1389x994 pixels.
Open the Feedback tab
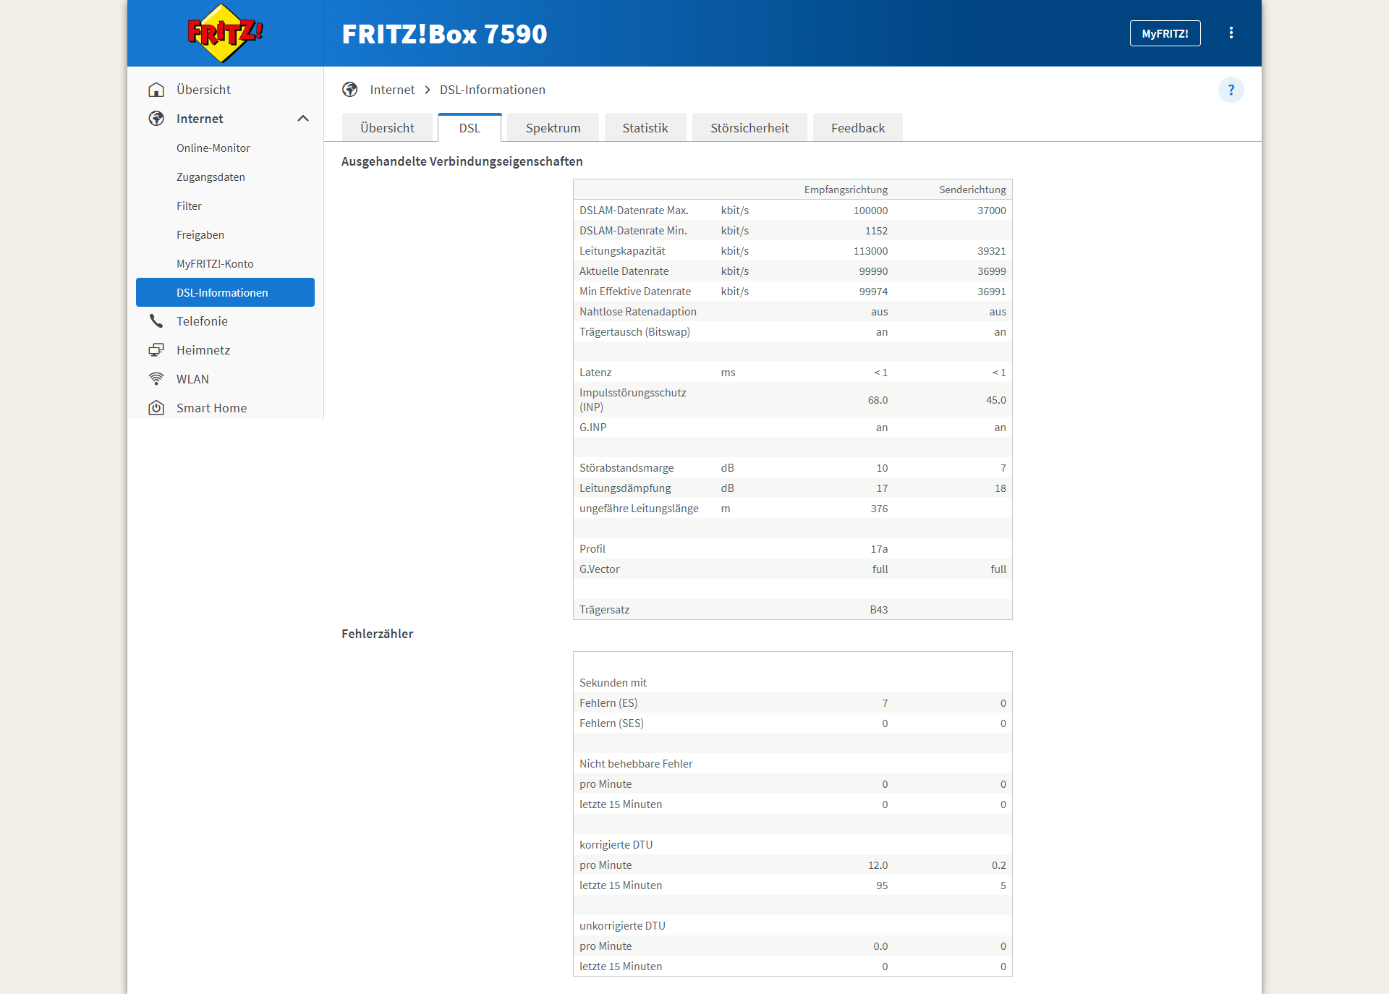click(x=857, y=128)
